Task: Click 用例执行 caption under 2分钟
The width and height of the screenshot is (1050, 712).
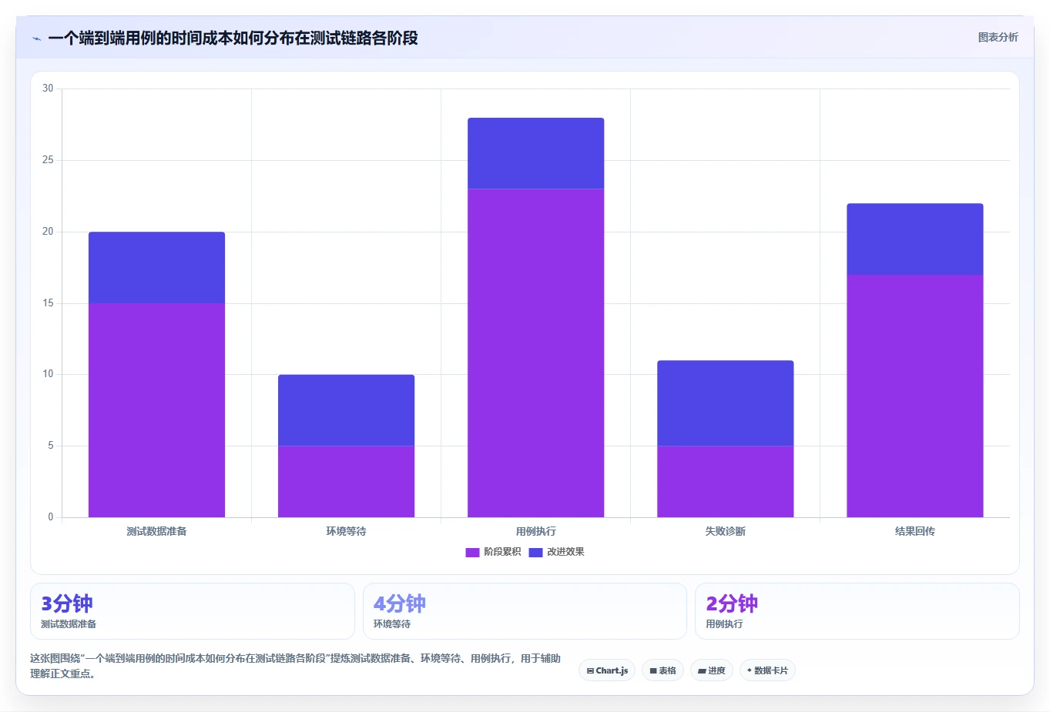Action: point(724,624)
